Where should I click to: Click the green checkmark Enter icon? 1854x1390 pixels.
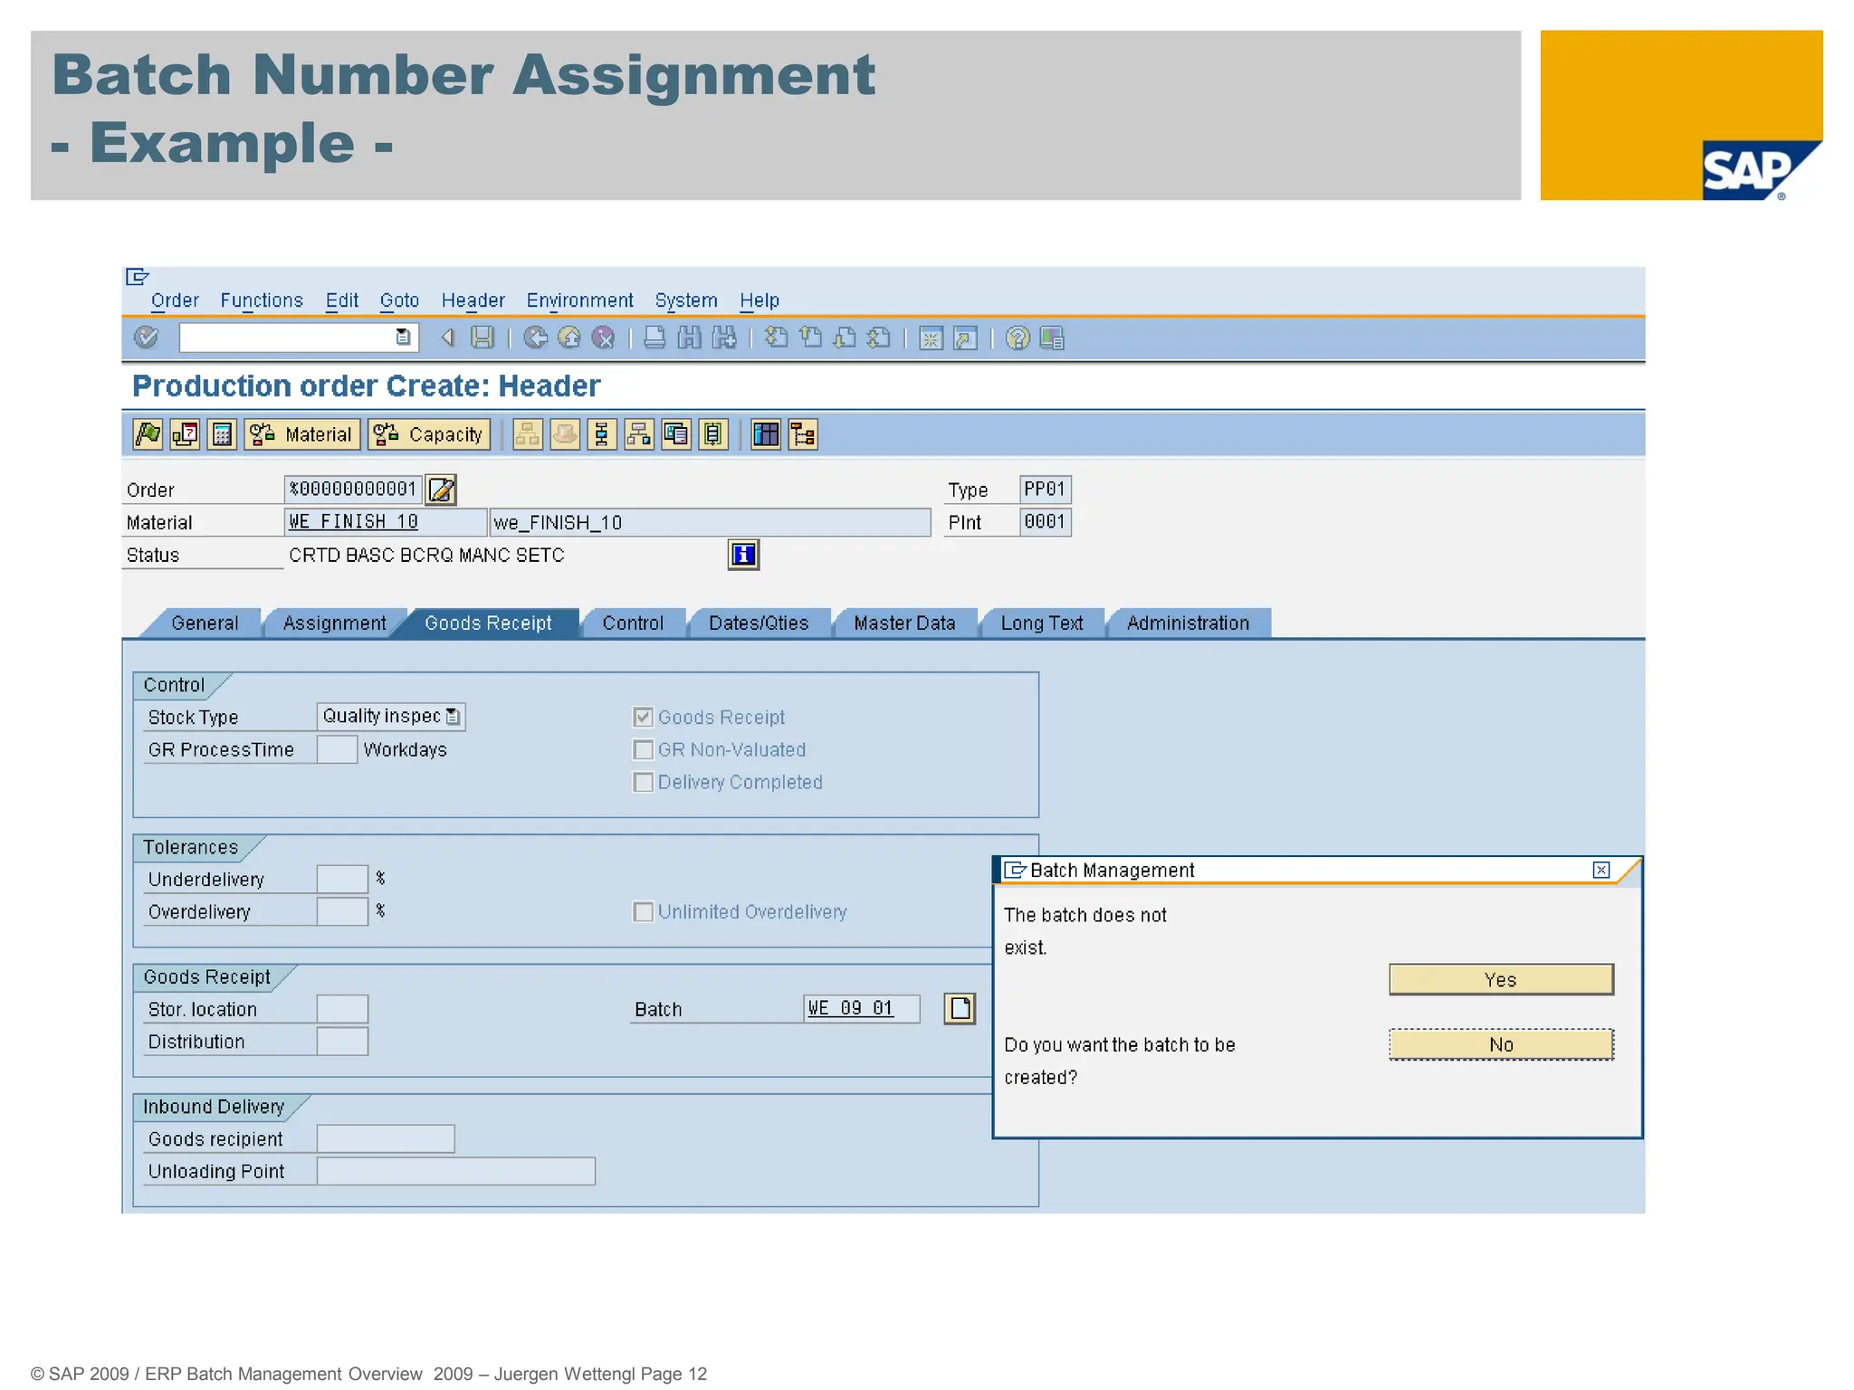point(146,338)
